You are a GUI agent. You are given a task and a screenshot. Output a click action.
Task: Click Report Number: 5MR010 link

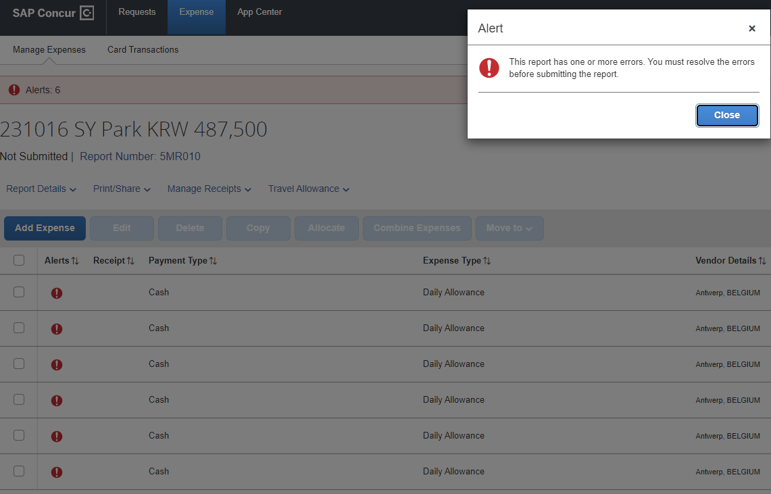[x=140, y=156]
